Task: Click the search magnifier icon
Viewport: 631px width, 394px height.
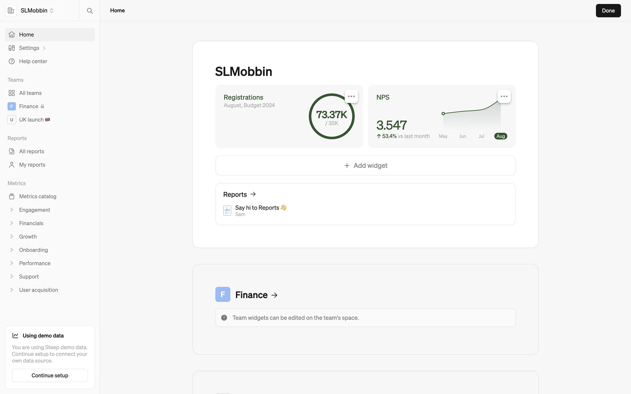Action: [x=90, y=11]
